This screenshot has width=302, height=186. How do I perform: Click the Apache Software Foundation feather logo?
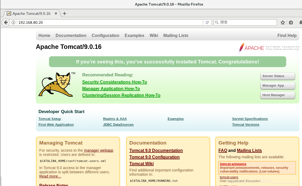point(269,48)
